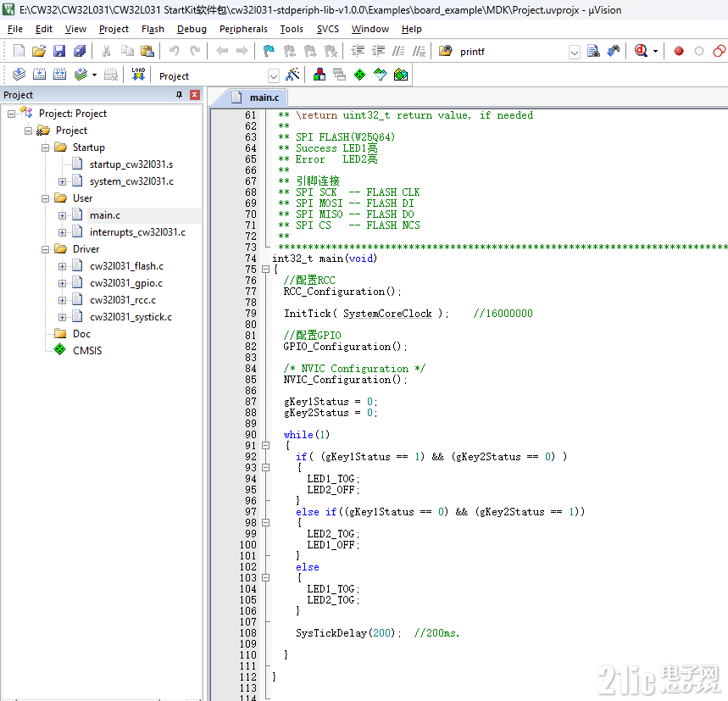Viewport: 728px width, 701px height.
Task: Navigate backwards with the left arrow icon
Action: point(222,51)
